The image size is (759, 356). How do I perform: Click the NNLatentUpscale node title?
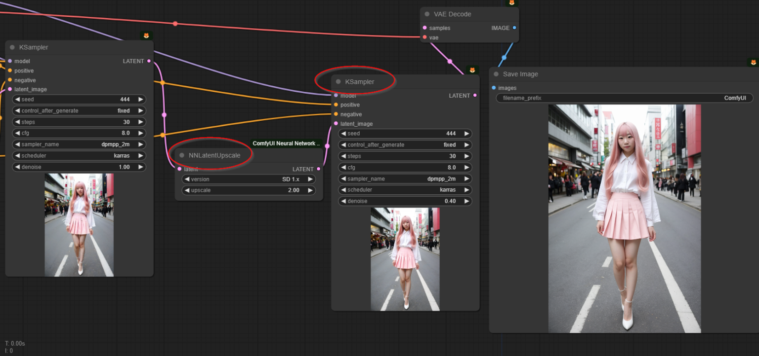pos(214,155)
